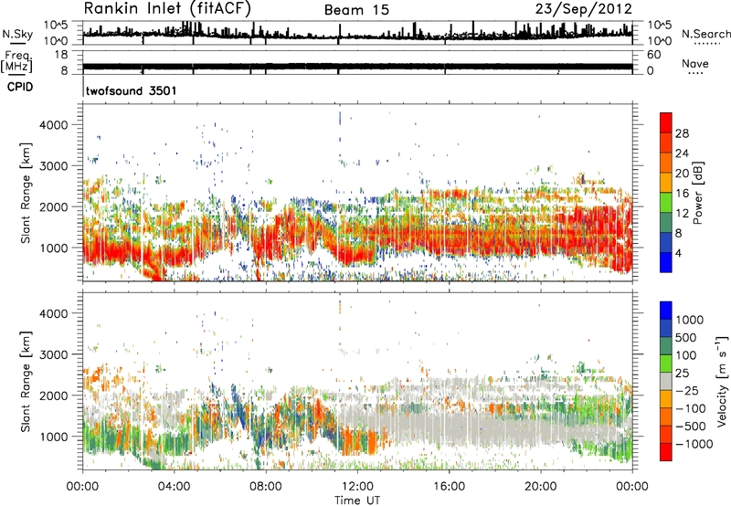Click the 'Freq. [MHz]' axis label

(x=17, y=61)
